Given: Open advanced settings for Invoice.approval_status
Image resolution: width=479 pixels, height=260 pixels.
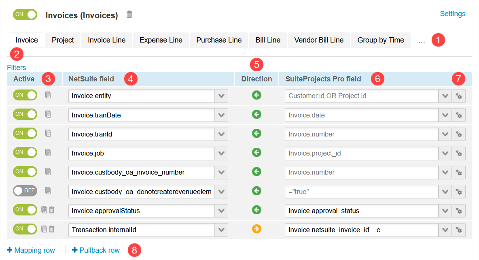Looking at the screenshot, I should pos(459,211).
